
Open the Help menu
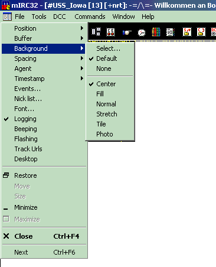148,17
